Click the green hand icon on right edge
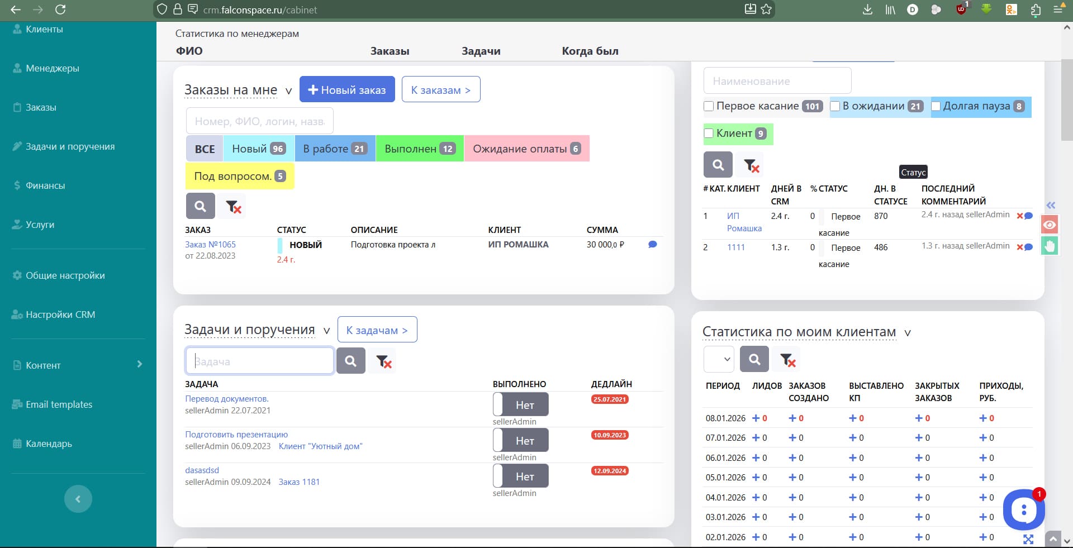 click(x=1050, y=246)
